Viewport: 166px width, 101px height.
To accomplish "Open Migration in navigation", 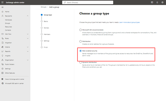I will [x=8, y=43].
